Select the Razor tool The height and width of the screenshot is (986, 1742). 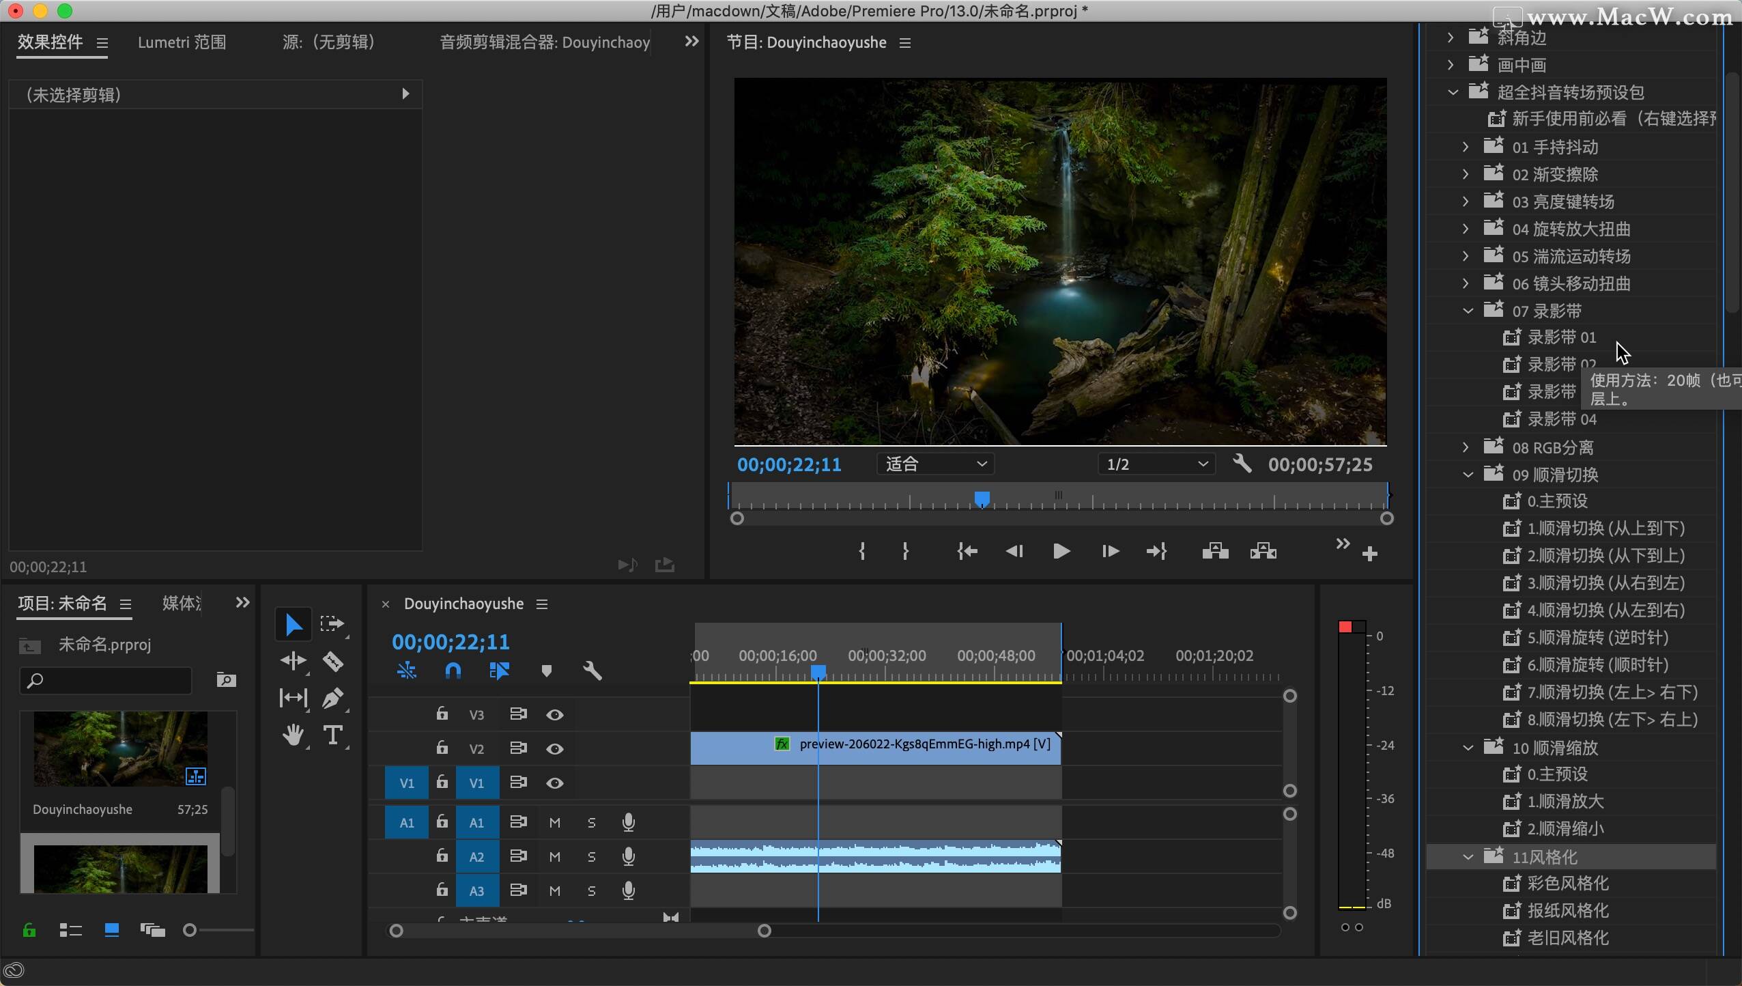[x=332, y=661]
